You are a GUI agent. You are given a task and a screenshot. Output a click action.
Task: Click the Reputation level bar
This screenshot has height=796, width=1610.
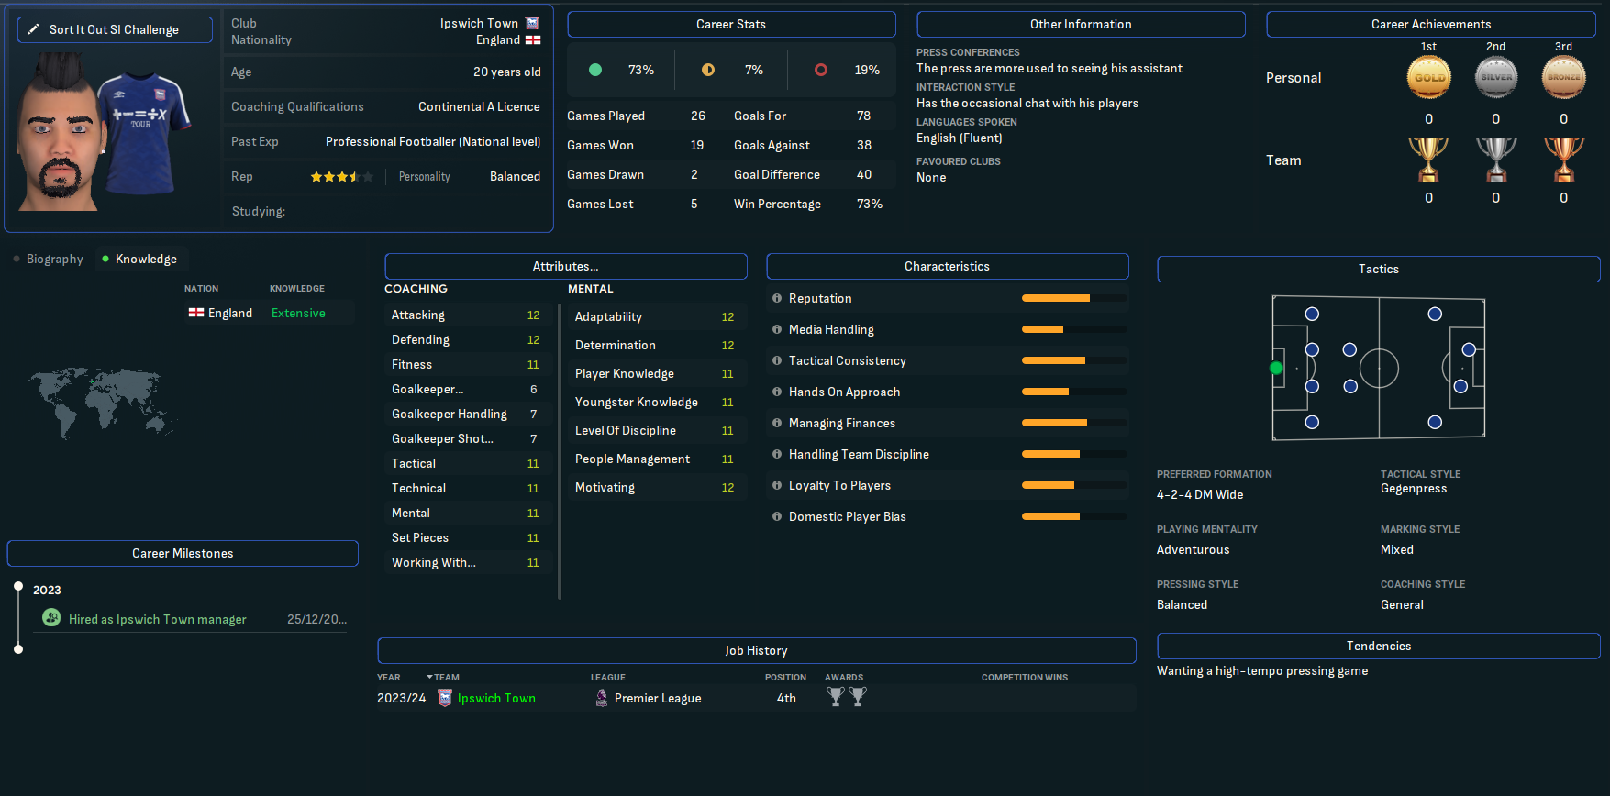1074,298
